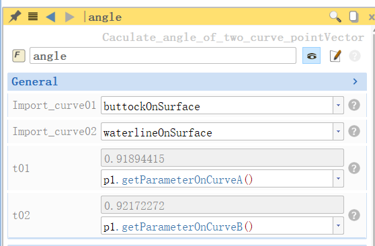Image resolution: width=375 pixels, height=246 pixels.
Task: Open help for Import_curve02
Action: tap(354, 131)
